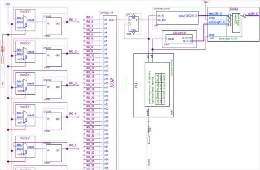
Task: Click the Block type: AUTO text
Action: pyautogui.click(x=228, y=39)
